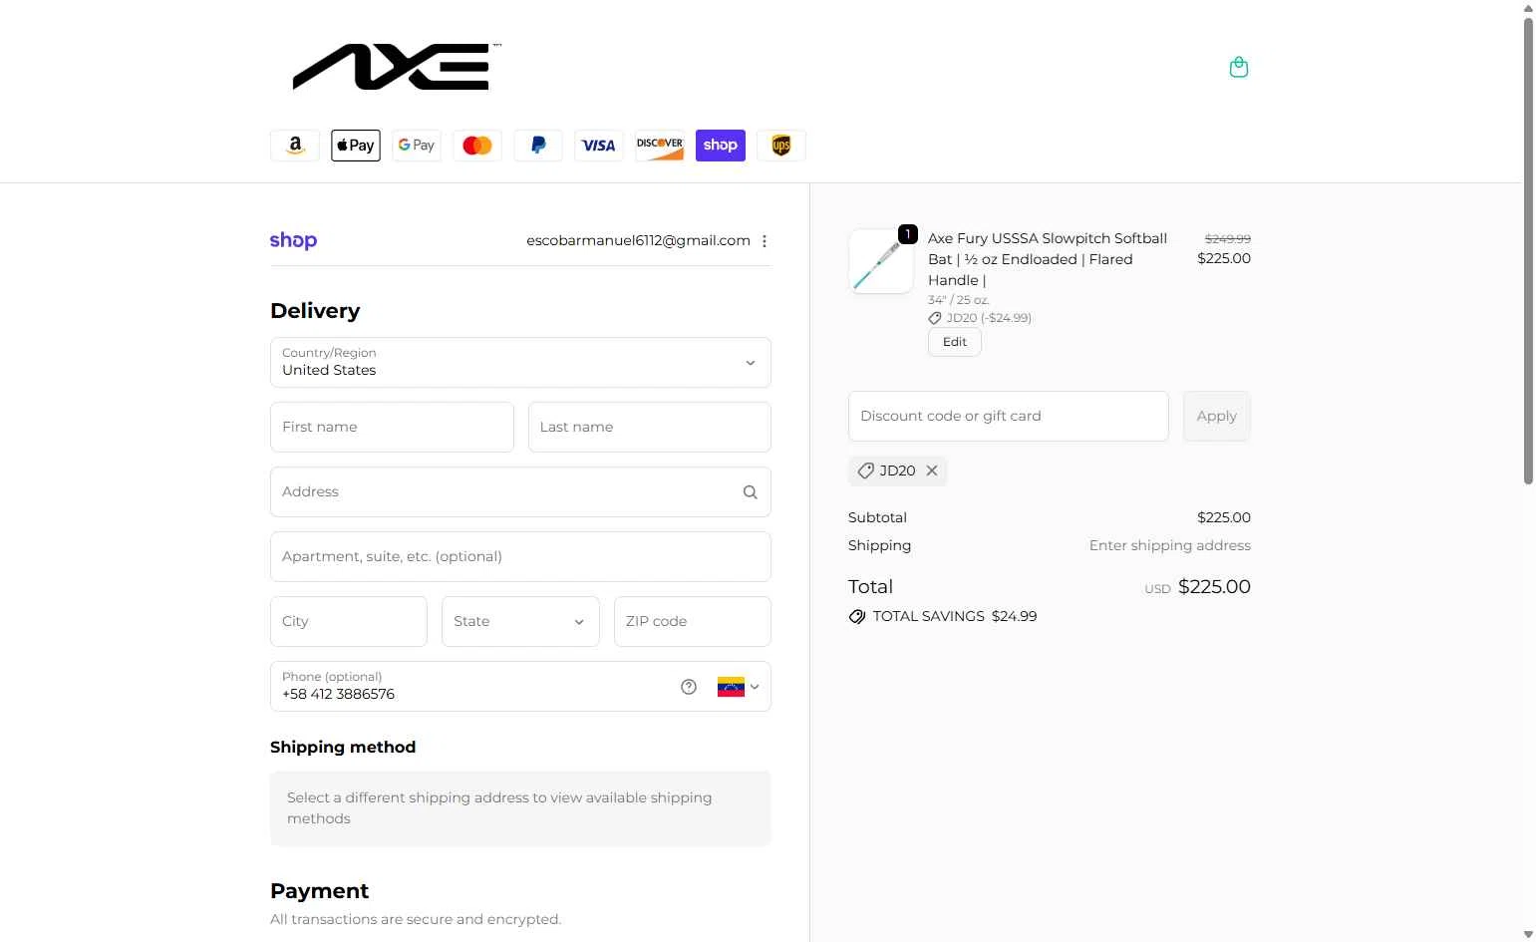Click the Mastercard payment icon
Viewport: 1536px width, 942px height.
(477, 146)
